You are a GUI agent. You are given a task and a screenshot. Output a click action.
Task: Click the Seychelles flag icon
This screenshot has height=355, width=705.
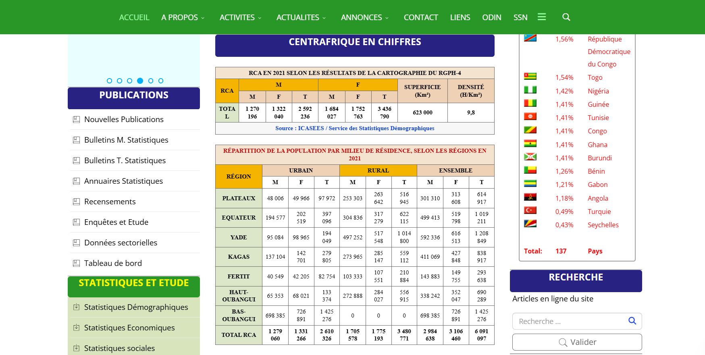530,224
